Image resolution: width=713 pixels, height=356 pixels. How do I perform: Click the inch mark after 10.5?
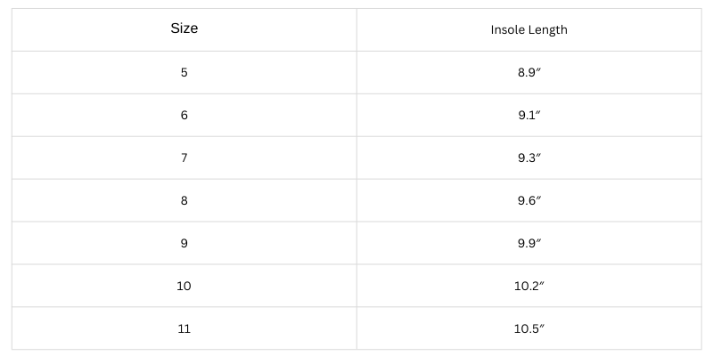pyautogui.click(x=542, y=326)
